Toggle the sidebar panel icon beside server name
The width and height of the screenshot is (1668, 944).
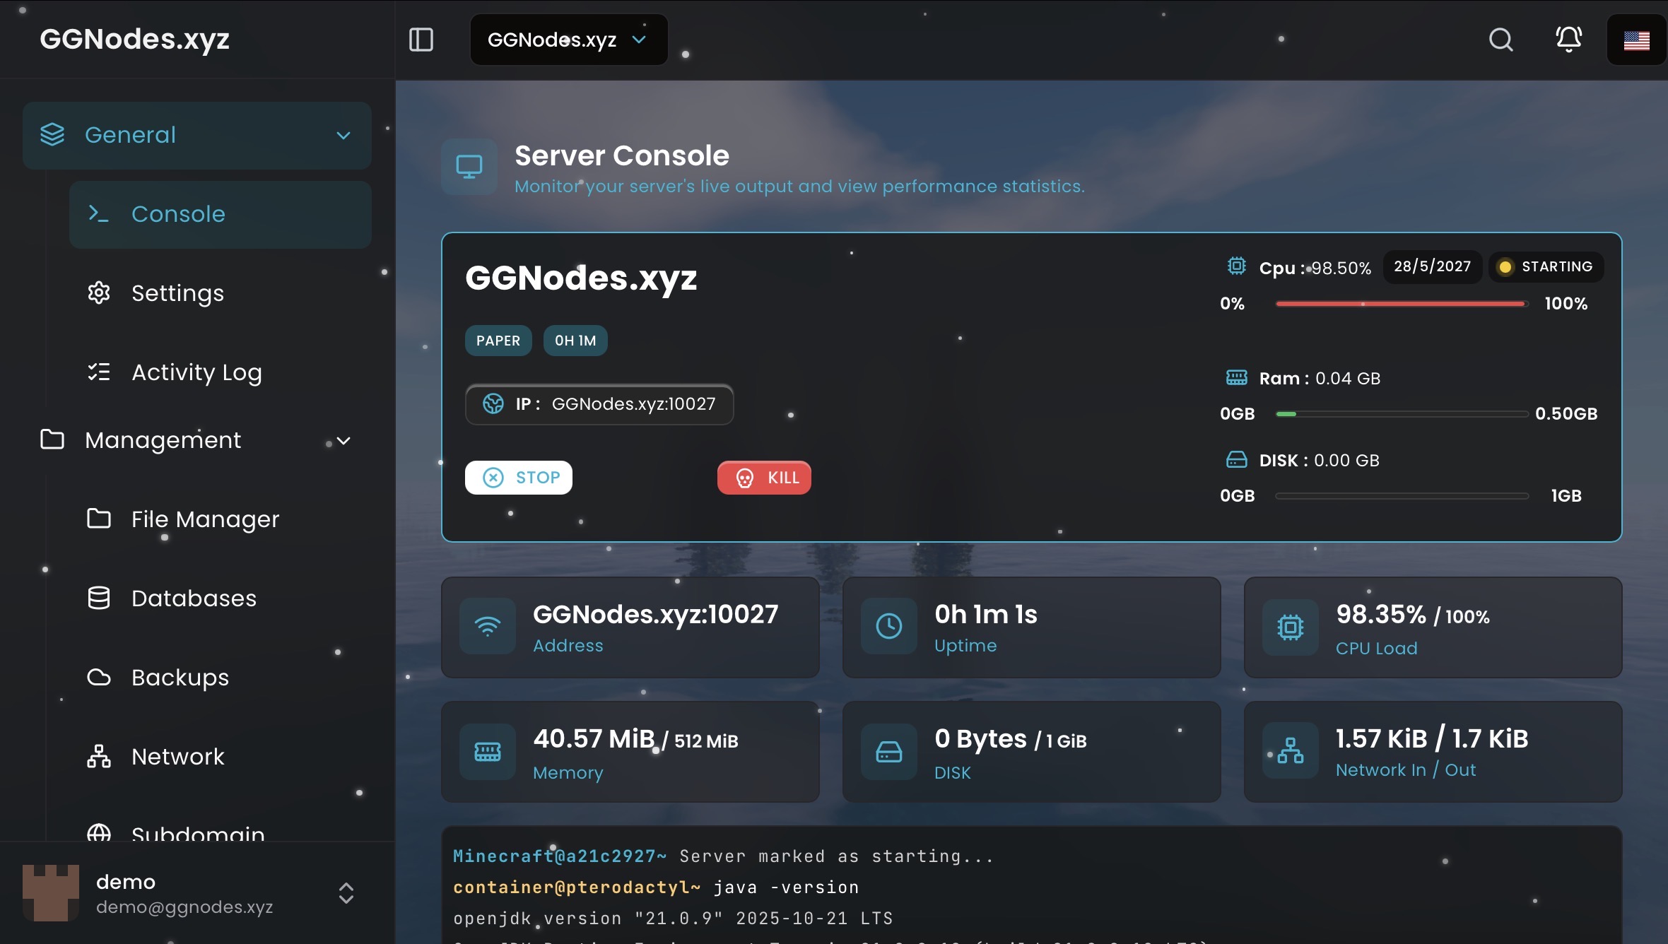point(421,40)
